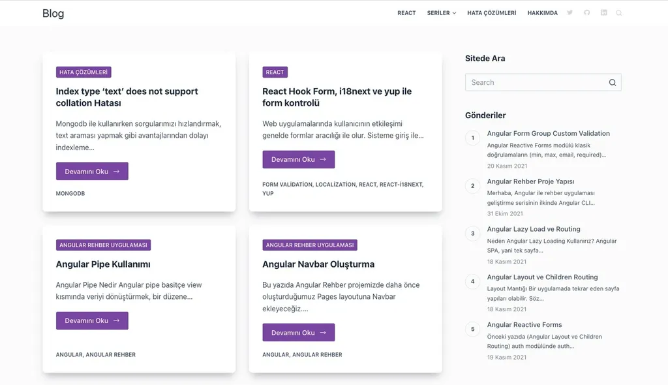Submit sidebar search with magnifier icon
The height and width of the screenshot is (385, 668).
612,82
